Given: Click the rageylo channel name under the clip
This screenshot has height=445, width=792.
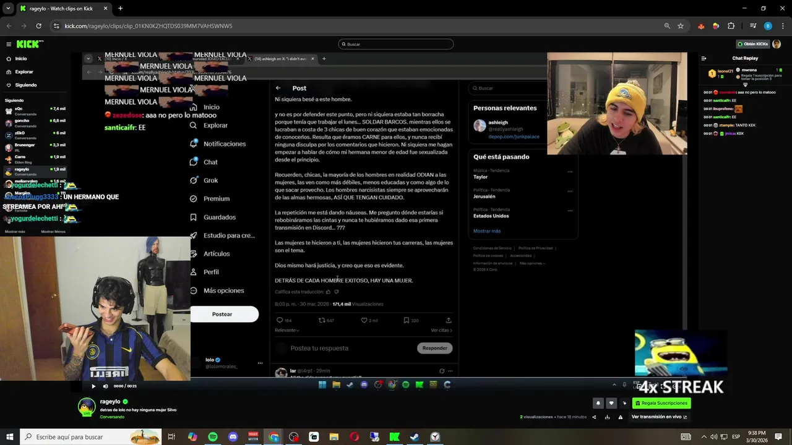Looking at the screenshot, I should pos(110,401).
